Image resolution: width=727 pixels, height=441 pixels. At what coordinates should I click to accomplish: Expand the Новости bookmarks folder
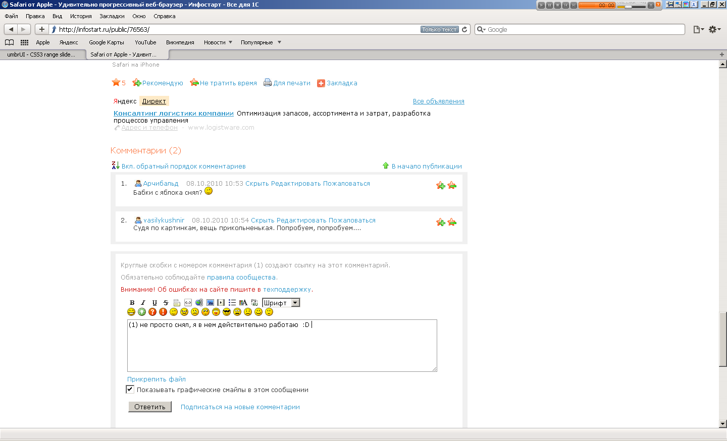pyautogui.click(x=218, y=42)
